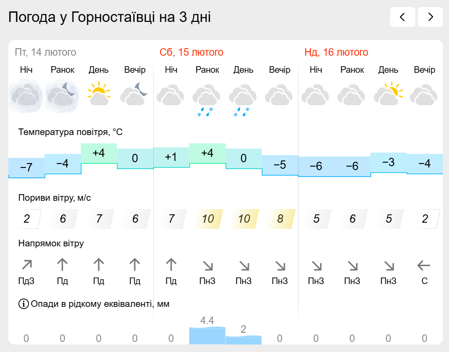Click the 2 mm precipitation bar

point(244,340)
